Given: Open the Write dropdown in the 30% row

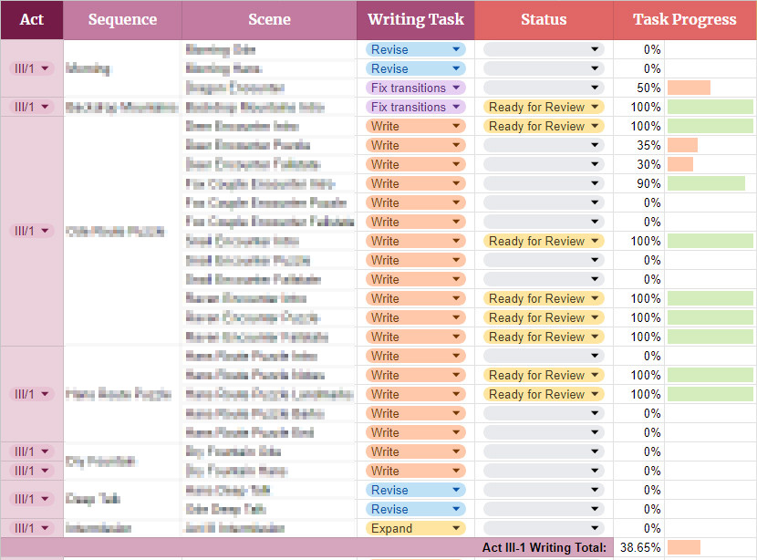Looking at the screenshot, I should pos(416,164).
